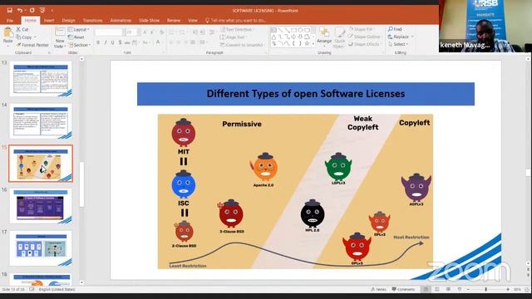This screenshot has width=532, height=299.
Task: Click the 'Tell me what you want to do' box
Action: coord(235,20)
